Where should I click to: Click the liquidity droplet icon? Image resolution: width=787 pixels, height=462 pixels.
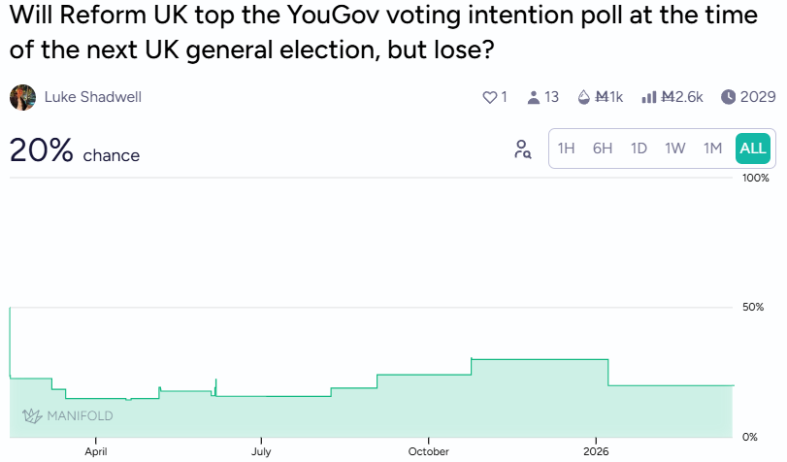(583, 97)
